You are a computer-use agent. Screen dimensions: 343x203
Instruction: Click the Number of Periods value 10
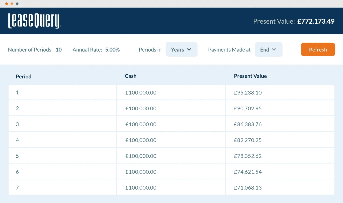pyautogui.click(x=59, y=50)
